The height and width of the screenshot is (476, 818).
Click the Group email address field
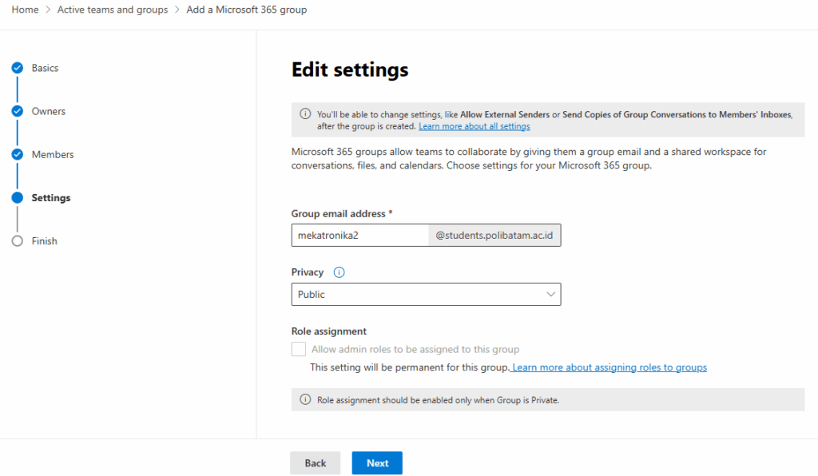(359, 236)
